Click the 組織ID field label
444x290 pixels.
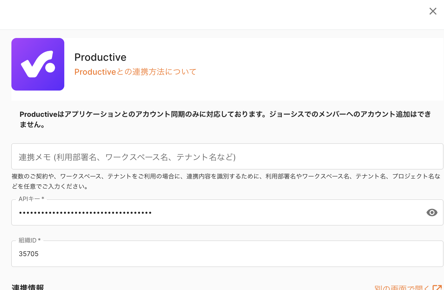[29, 240]
